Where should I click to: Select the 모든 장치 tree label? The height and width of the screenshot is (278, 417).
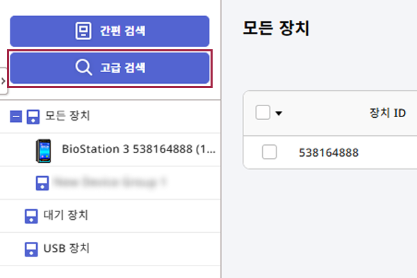pyautogui.click(x=67, y=116)
